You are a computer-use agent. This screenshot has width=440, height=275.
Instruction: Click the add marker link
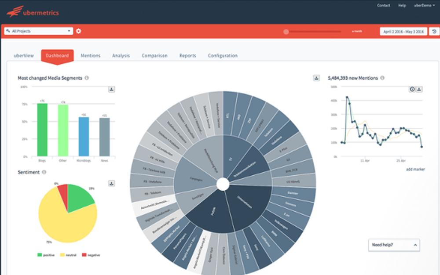click(x=415, y=169)
